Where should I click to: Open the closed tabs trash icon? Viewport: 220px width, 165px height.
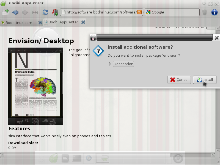[x=205, y=12]
